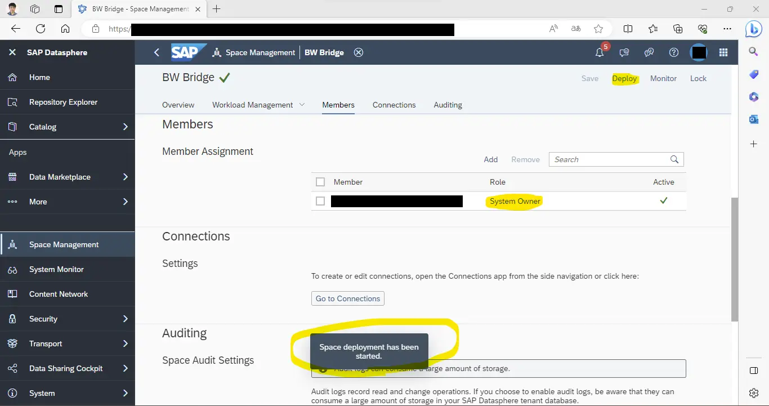Go to browser home page
This screenshot has height=406, width=769.
pyautogui.click(x=65, y=29)
